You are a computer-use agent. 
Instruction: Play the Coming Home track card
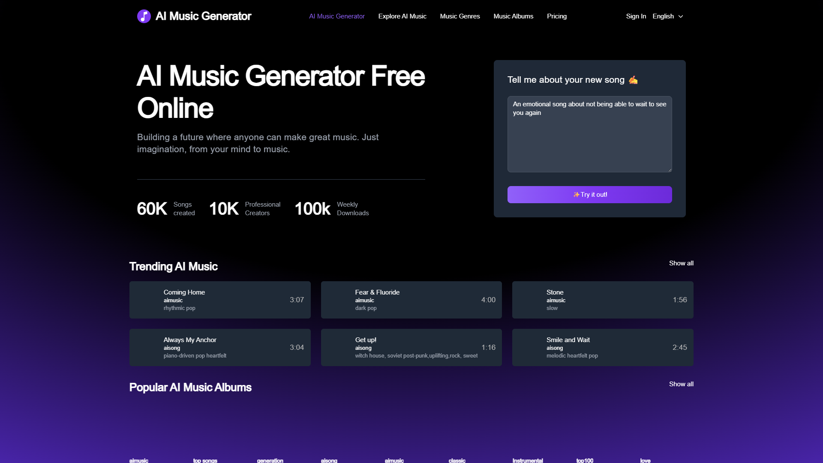pyautogui.click(x=220, y=300)
